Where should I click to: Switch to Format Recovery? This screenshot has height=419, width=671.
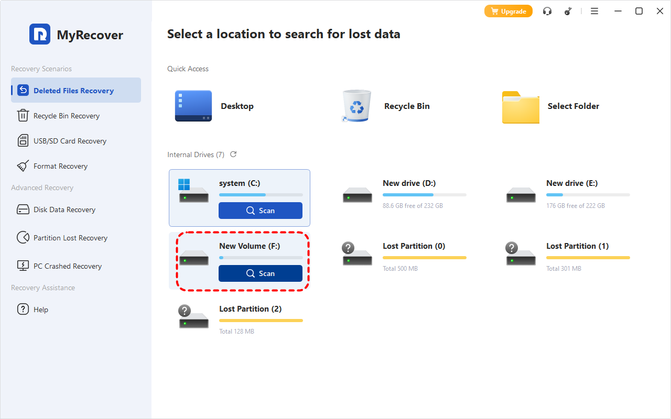pos(77,166)
